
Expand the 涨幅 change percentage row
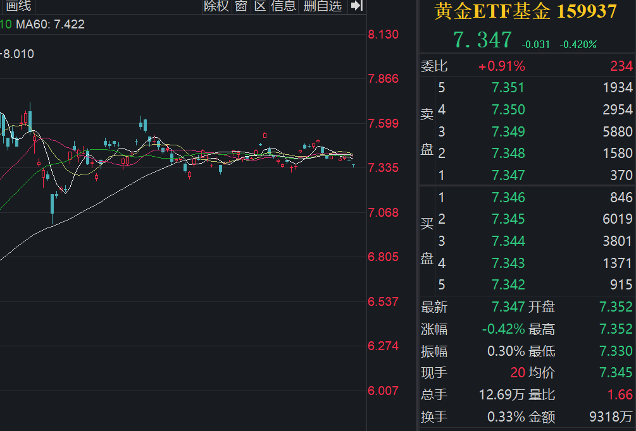(x=435, y=329)
